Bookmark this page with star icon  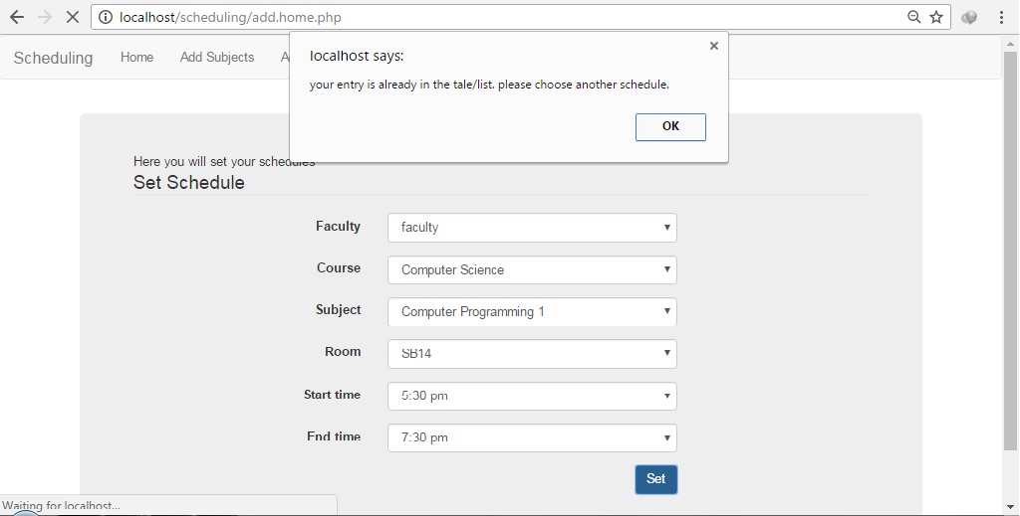click(936, 18)
